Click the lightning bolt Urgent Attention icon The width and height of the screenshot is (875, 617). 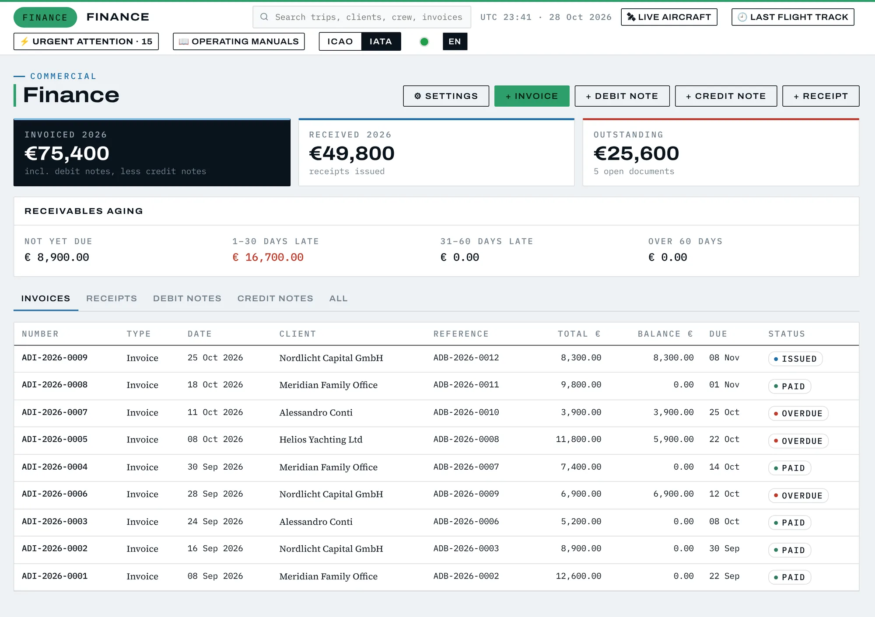[x=24, y=42]
